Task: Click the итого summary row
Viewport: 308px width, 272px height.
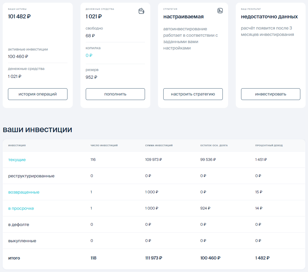Action: [14, 258]
